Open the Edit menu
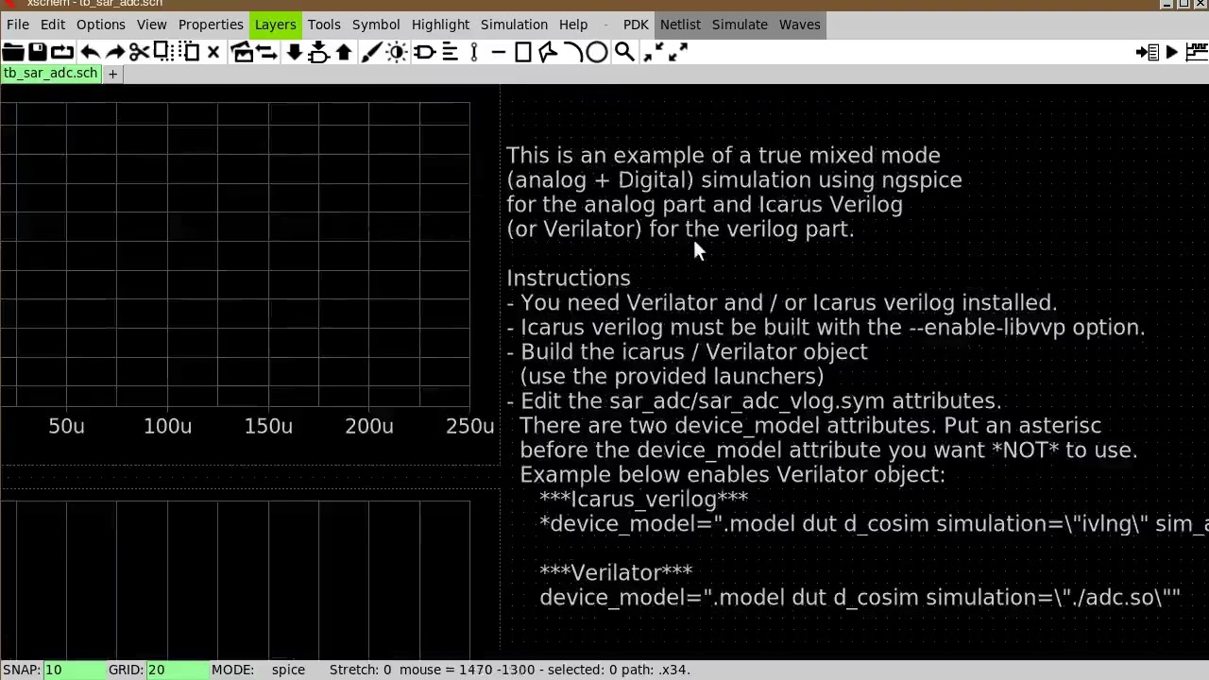Viewport: 1209px width, 680px height. (x=53, y=24)
